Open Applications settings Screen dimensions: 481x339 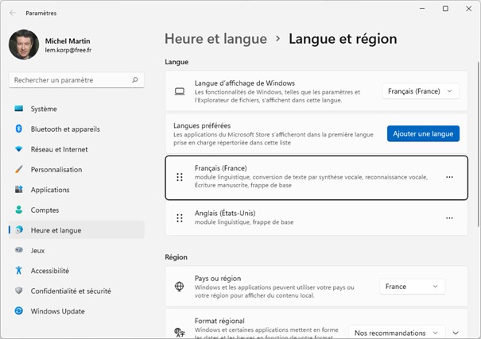click(x=76, y=190)
